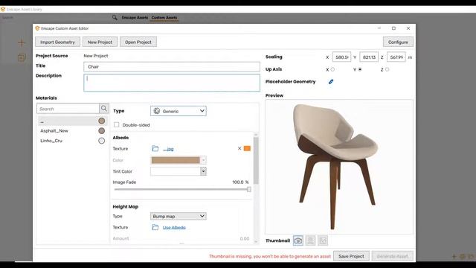Screen dimensions: 476x268
Task: Click material panel scroll down arrow
Action: click(256, 241)
